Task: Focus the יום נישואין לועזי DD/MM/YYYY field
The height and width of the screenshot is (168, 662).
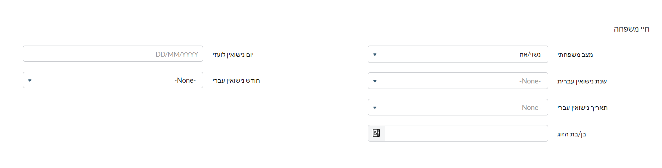Action: pyautogui.click(x=113, y=54)
